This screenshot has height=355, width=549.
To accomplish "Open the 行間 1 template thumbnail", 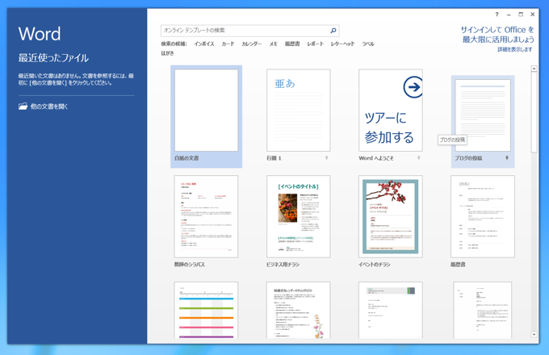I will pos(298,111).
